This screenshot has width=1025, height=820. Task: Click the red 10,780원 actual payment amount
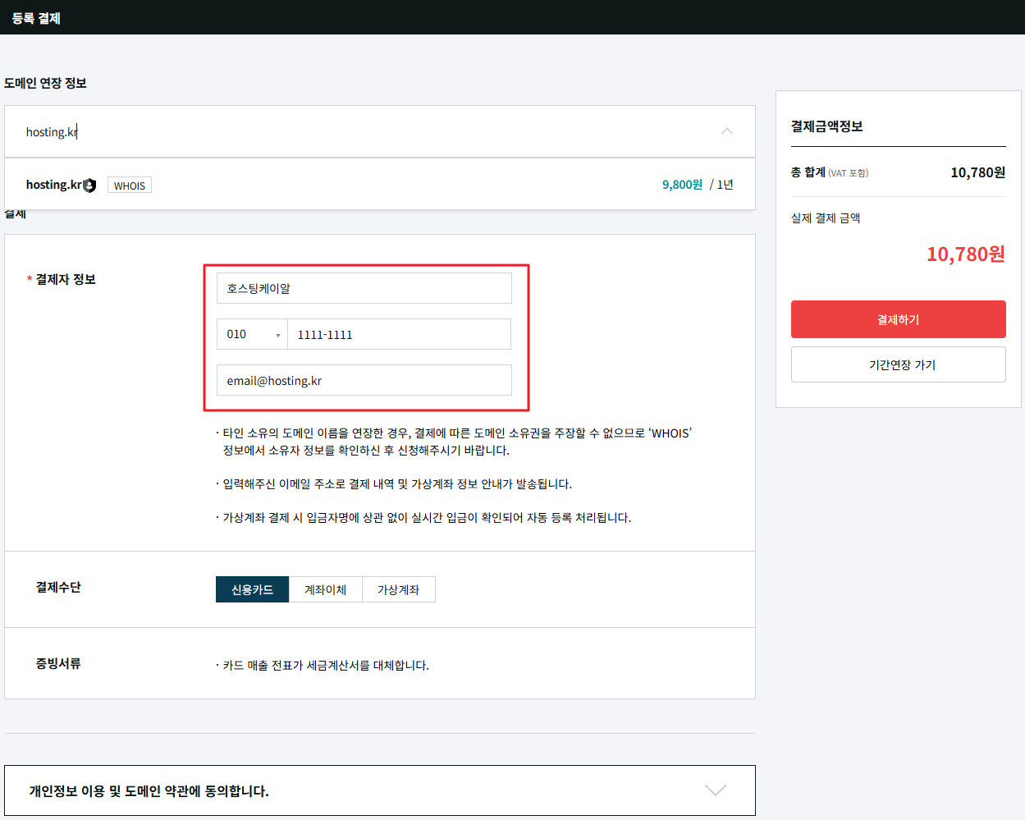pos(966,254)
